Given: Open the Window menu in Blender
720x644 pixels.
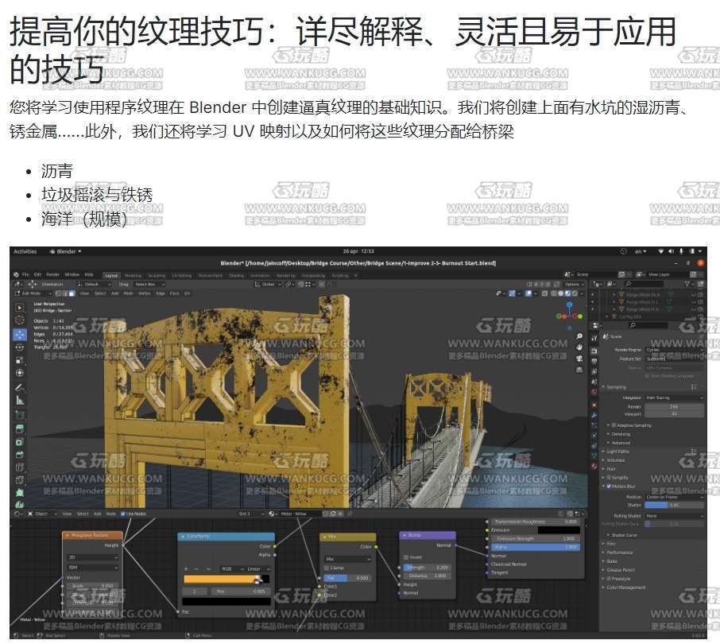Looking at the screenshot, I should point(72,274).
